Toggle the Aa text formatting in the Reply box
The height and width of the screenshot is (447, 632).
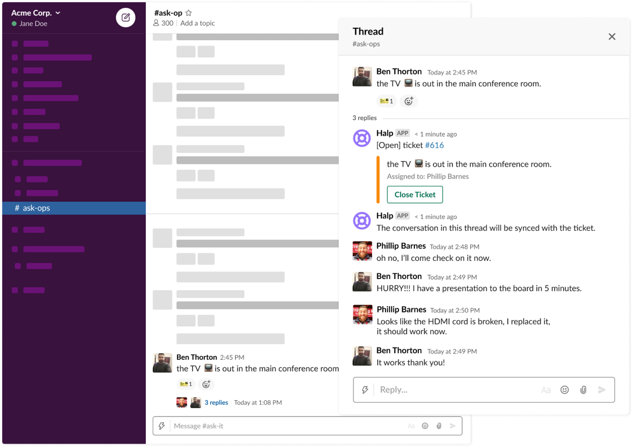[x=546, y=390]
